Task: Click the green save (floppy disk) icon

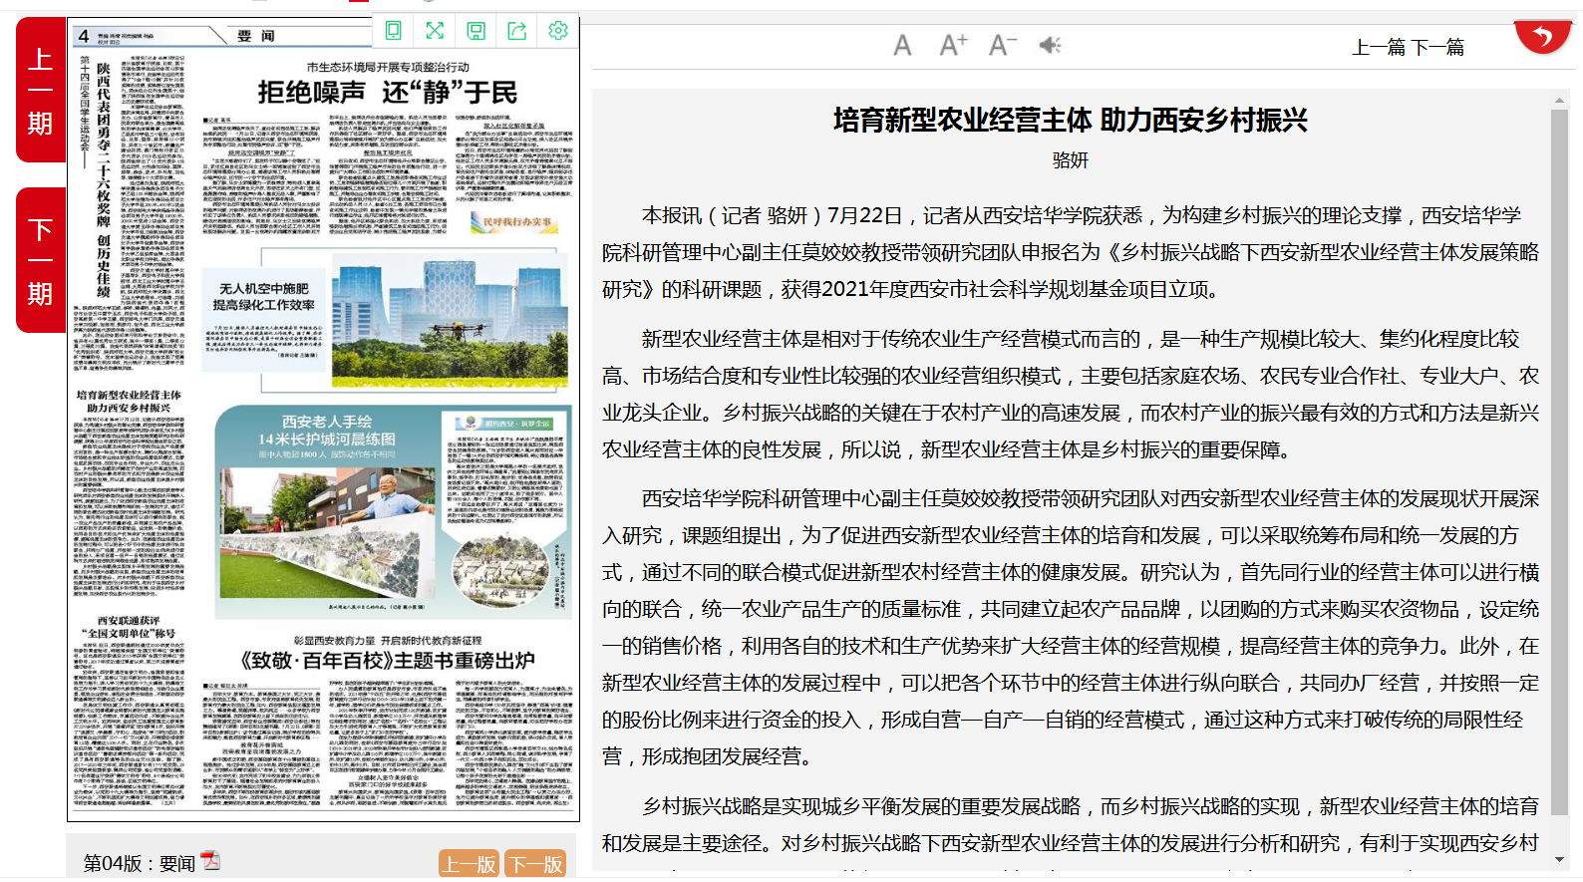Action: point(476,31)
